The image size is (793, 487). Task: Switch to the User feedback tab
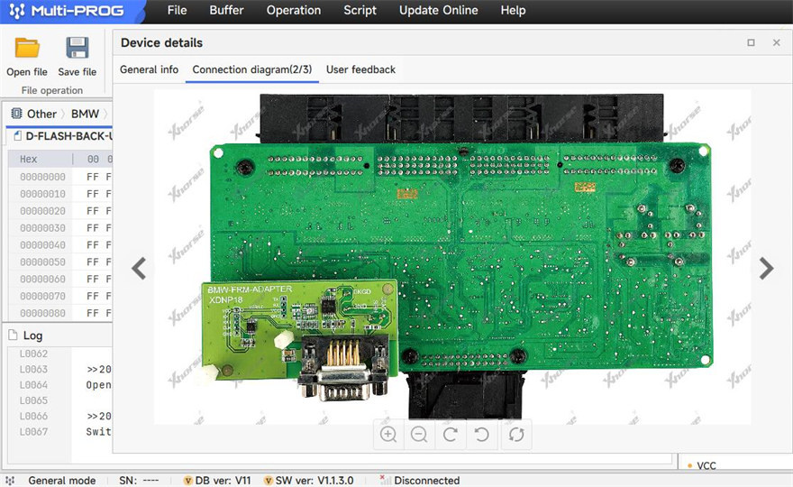(x=360, y=69)
